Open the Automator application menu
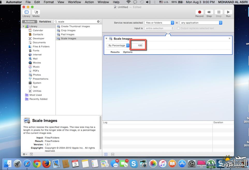Image resolution: width=249 pixels, height=170 pixels. pos(14,2)
